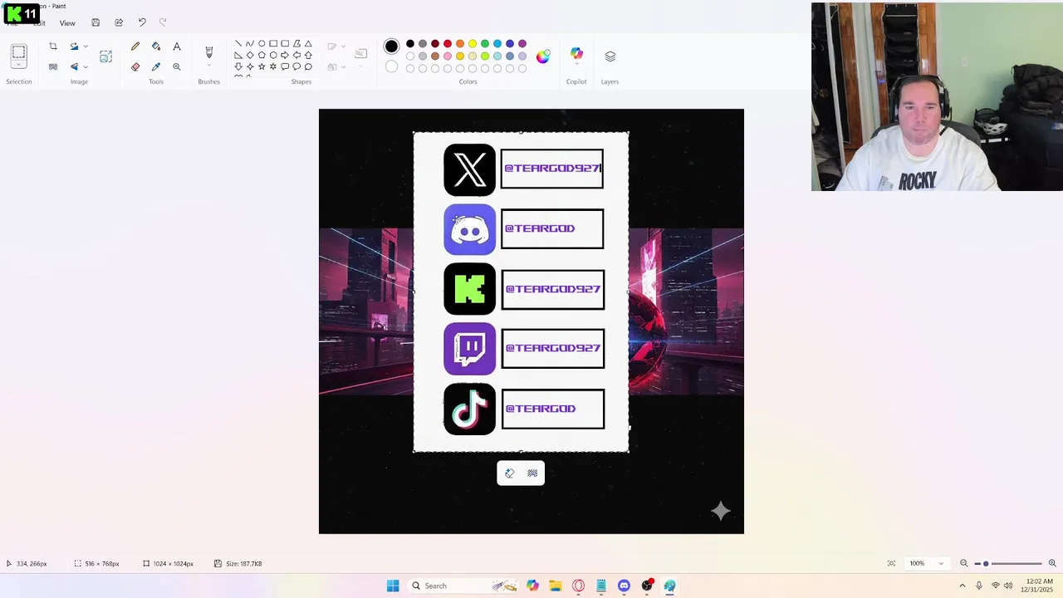Select the Fill bucket tool
The width and height of the screenshot is (1063, 598).
156,47
